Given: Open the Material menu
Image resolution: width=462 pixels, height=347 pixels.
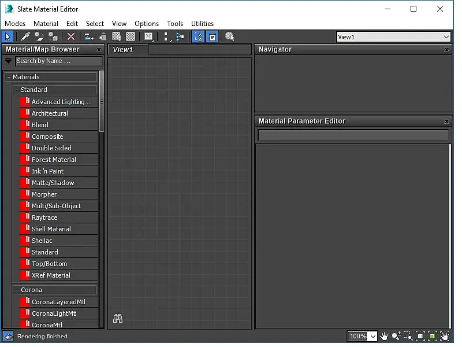Looking at the screenshot, I should point(46,24).
